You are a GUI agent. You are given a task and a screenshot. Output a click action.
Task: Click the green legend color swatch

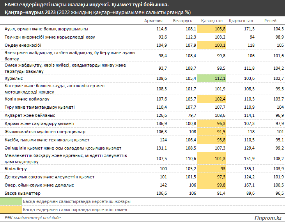[x=11, y=201]
